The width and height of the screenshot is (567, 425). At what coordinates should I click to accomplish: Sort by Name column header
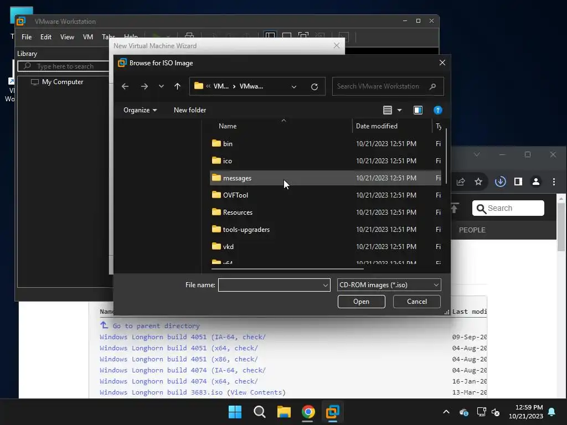click(x=228, y=126)
